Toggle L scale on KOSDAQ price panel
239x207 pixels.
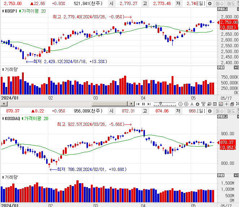click(x=219, y=116)
